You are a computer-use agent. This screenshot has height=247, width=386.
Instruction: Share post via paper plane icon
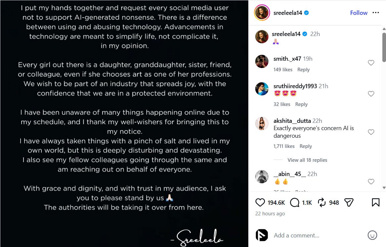[x=349, y=202]
